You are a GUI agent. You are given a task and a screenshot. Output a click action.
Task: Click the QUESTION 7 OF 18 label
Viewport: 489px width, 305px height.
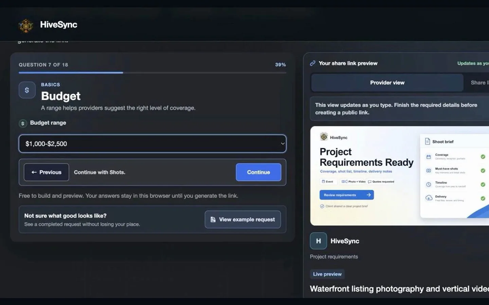[x=43, y=65]
